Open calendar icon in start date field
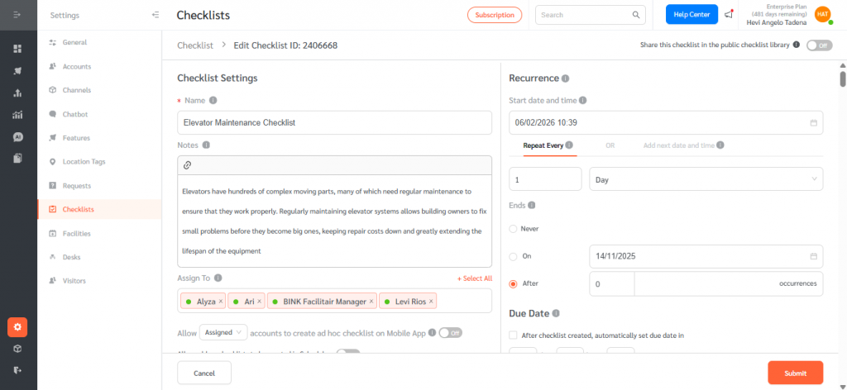This screenshot has height=390, width=847. point(813,122)
